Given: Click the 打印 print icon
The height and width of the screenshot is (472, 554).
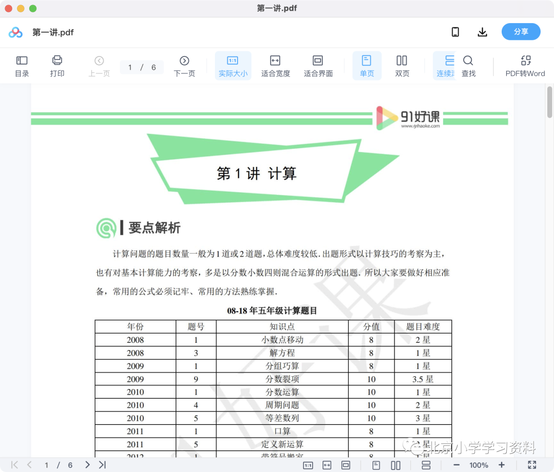Looking at the screenshot, I should point(57,66).
